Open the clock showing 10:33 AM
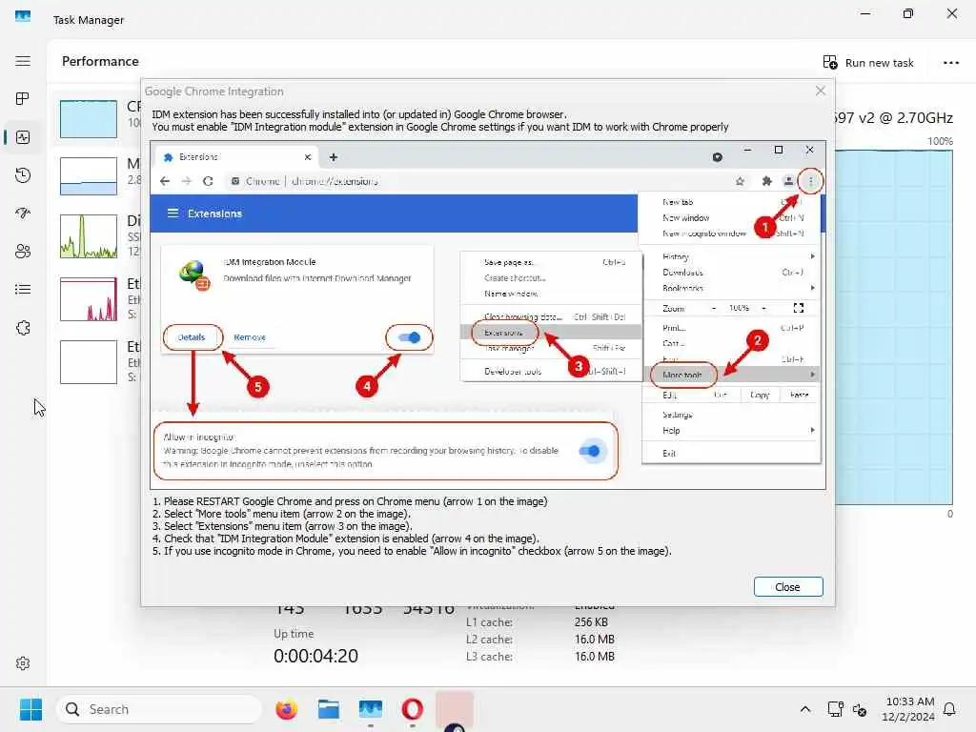This screenshot has width=976, height=732. [909, 709]
